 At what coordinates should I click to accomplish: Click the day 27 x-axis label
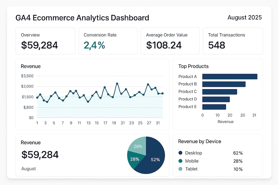[x=149, y=123]
